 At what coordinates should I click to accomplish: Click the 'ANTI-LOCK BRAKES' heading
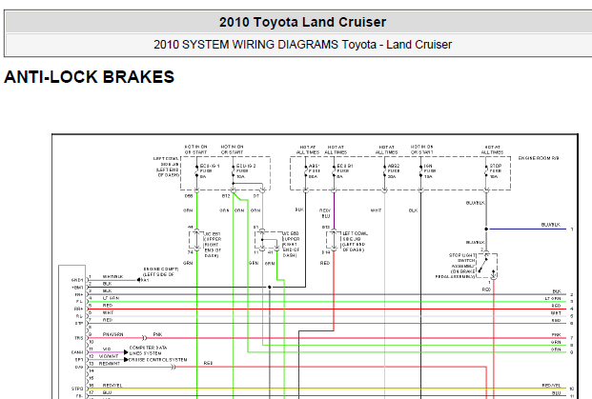coord(89,77)
